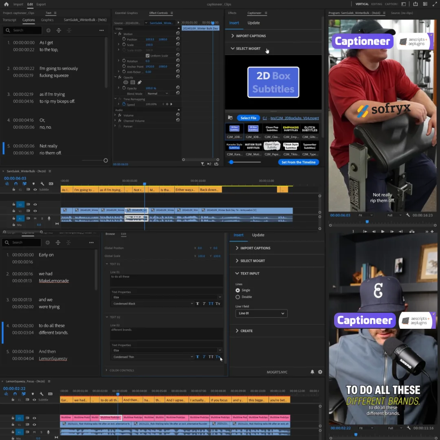Switch to the Update tab in Captioneer
440x440 pixels.
[x=253, y=23]
